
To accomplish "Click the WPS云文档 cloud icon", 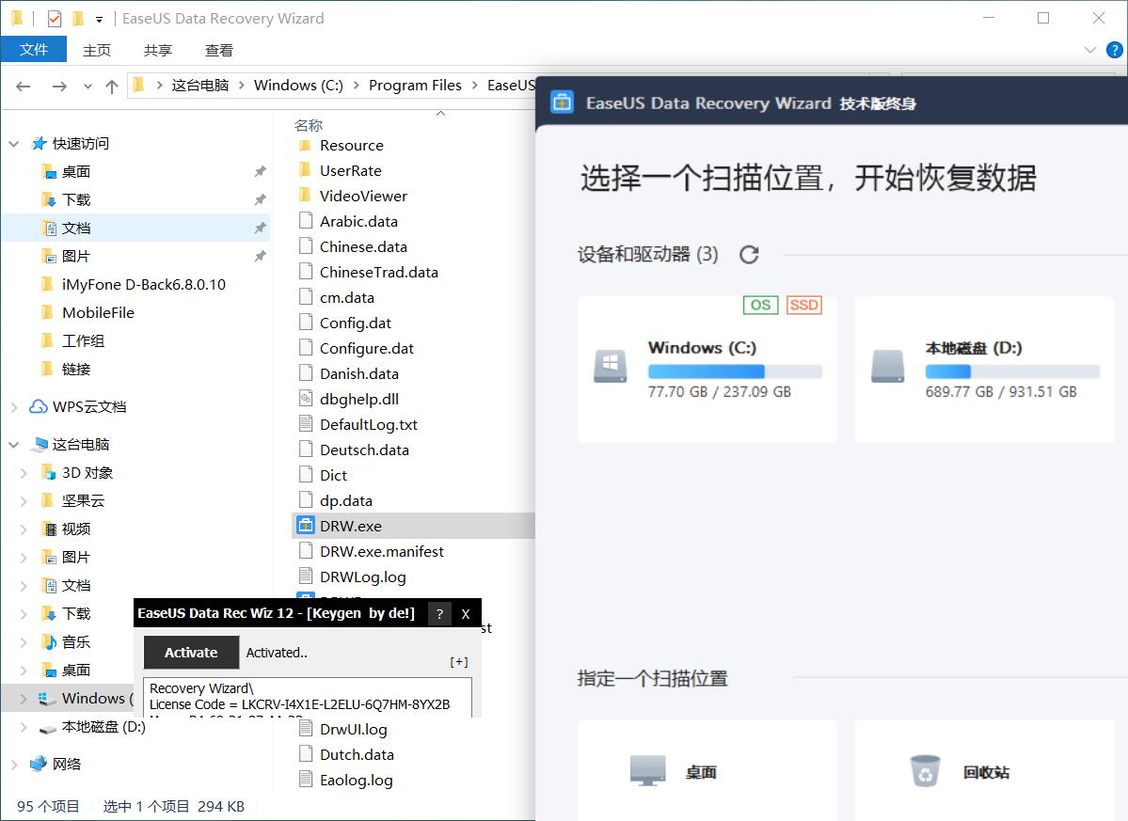I will point(39,407).
